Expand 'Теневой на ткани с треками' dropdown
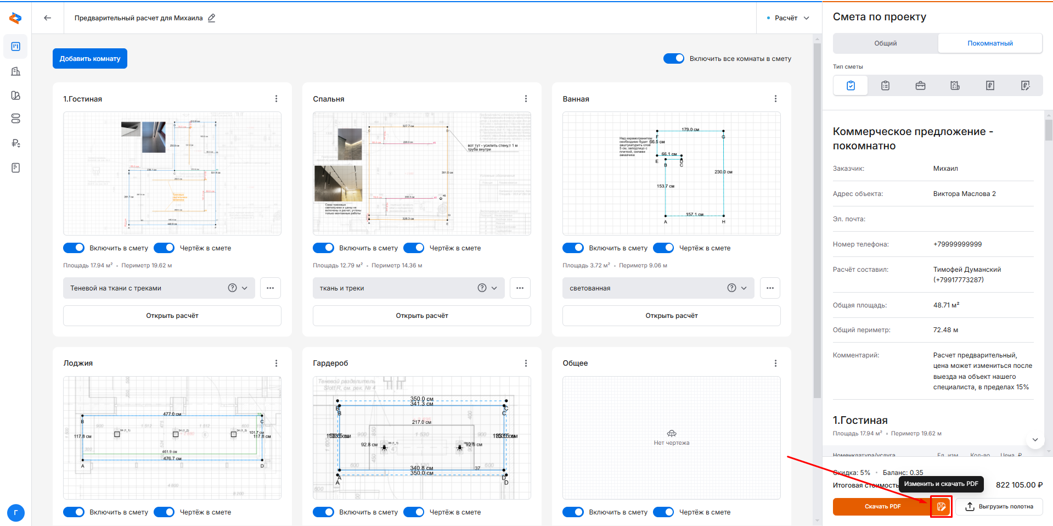 click(245, 288)
